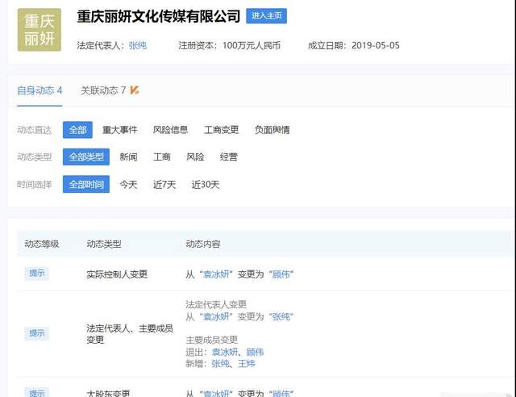
Task: Filter by 重大事件
Action: 120,130
